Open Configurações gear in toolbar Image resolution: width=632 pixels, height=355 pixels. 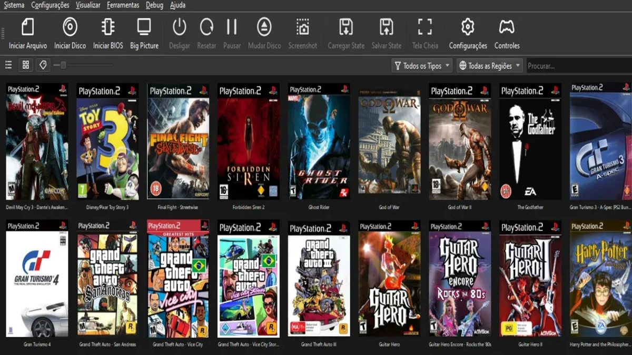(x=468, y=27)
